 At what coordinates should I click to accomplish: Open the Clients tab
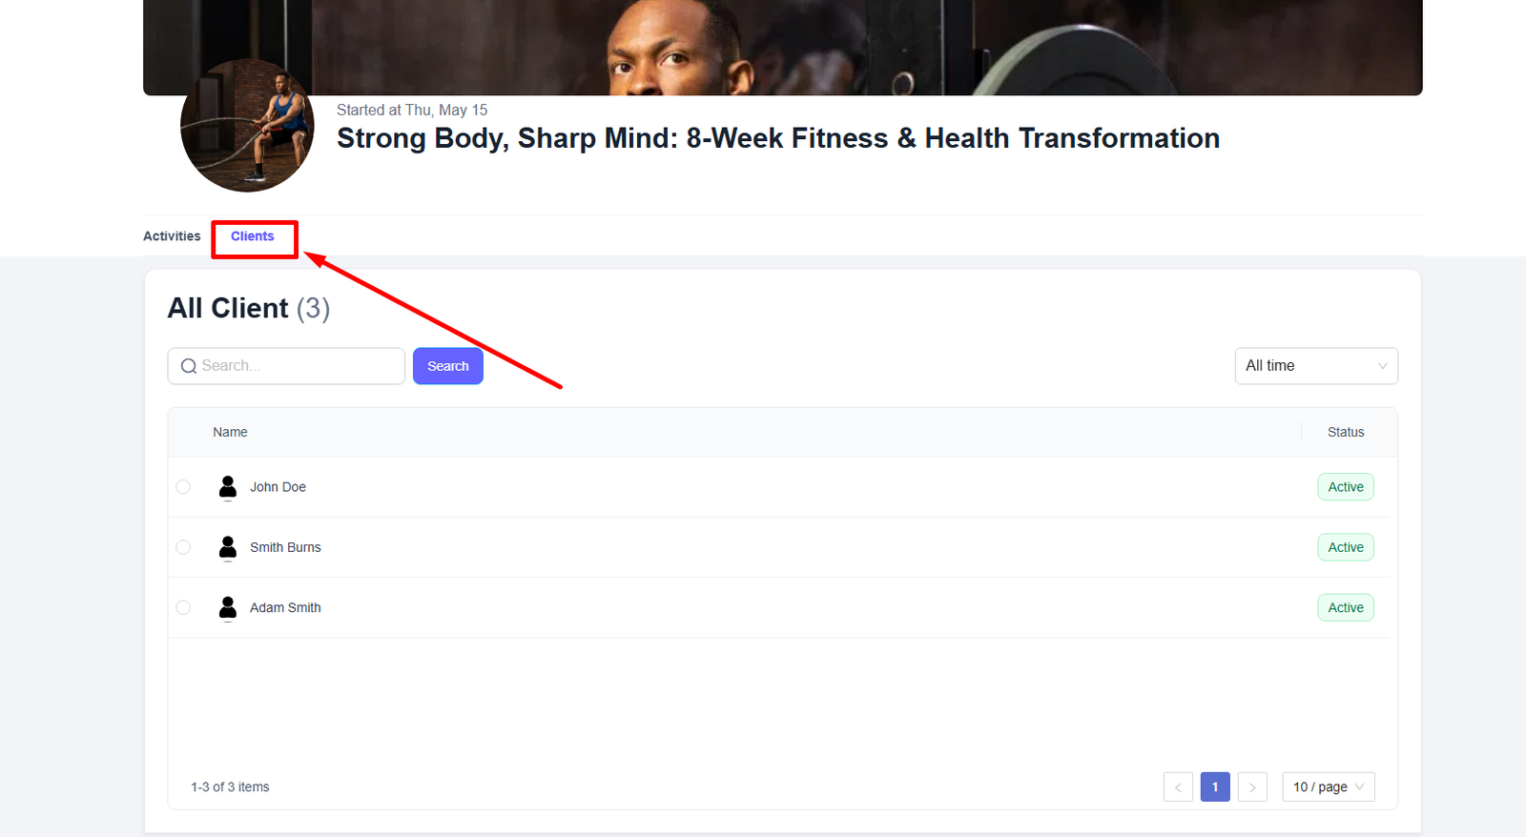click(x=253, y=236)
